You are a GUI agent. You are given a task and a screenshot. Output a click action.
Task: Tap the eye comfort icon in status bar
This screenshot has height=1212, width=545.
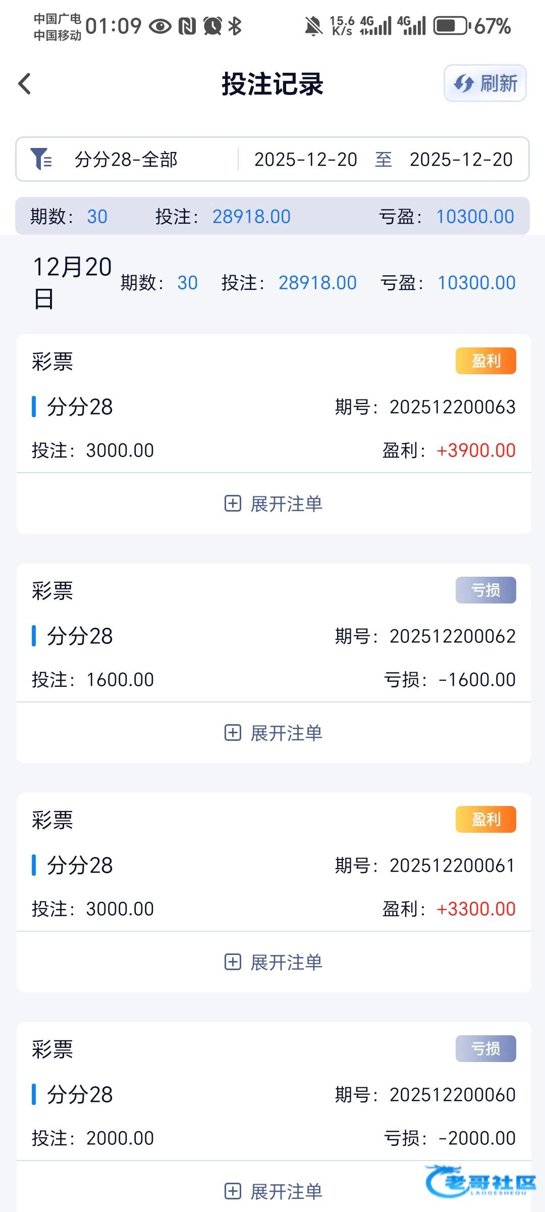pyautogui.click(x=160, y=26)
